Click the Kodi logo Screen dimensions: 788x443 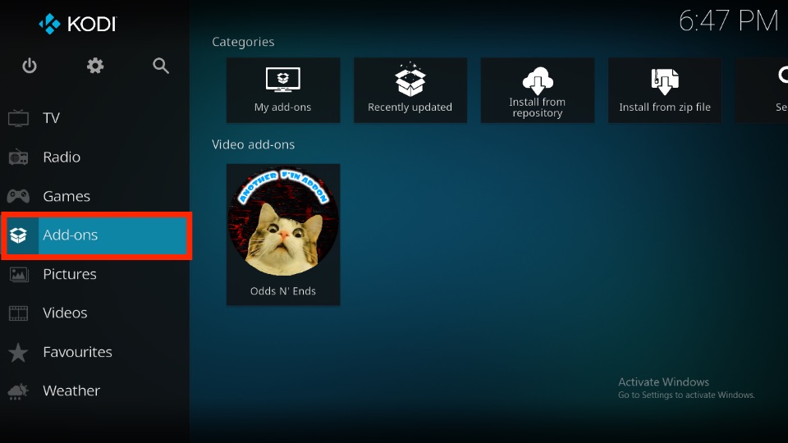77,24
